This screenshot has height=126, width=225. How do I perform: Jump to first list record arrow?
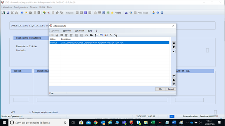pyautogui.click(x=174, y=43)
